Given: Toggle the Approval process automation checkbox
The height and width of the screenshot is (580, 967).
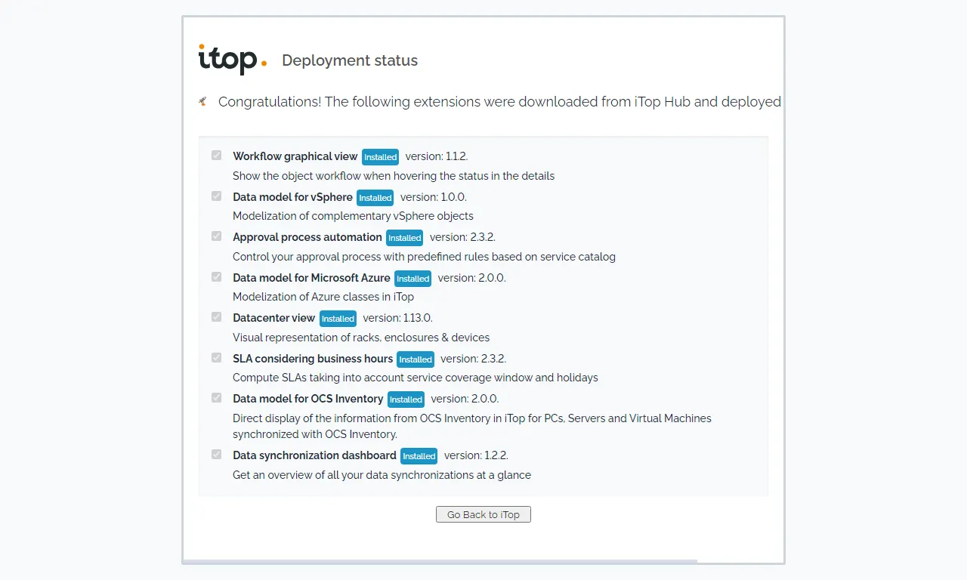Looking at the screenshot, I should coord(217,236).
